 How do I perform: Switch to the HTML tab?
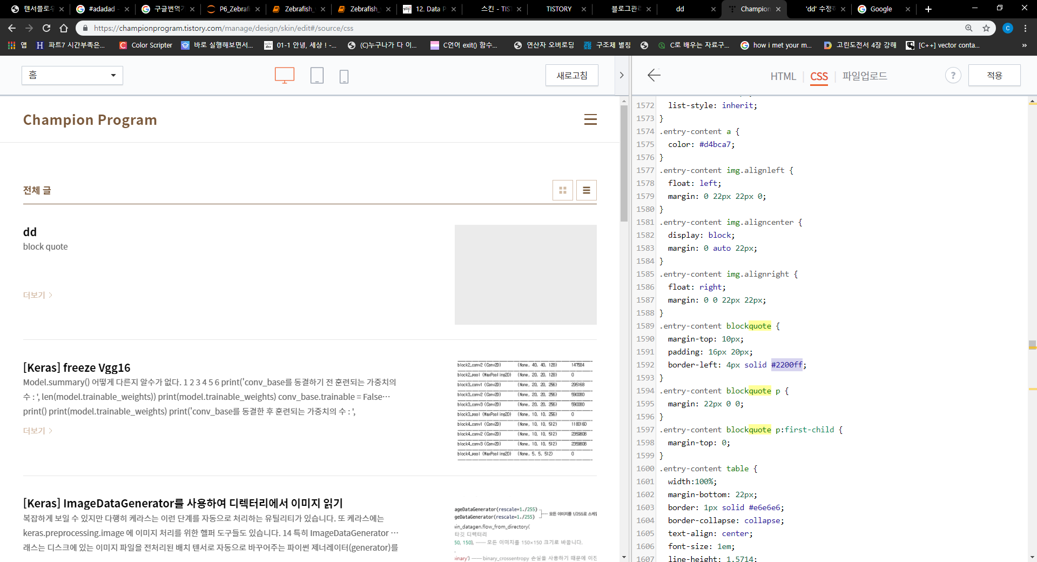click(x=783, y=76)
